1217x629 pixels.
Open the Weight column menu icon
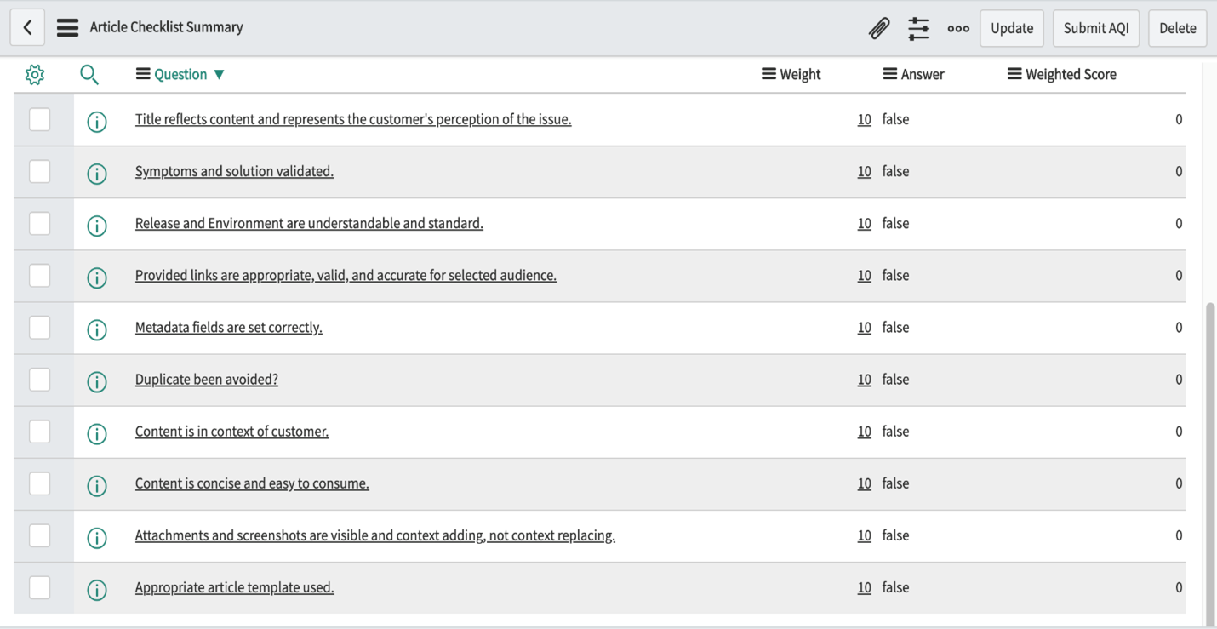(768, 75)
